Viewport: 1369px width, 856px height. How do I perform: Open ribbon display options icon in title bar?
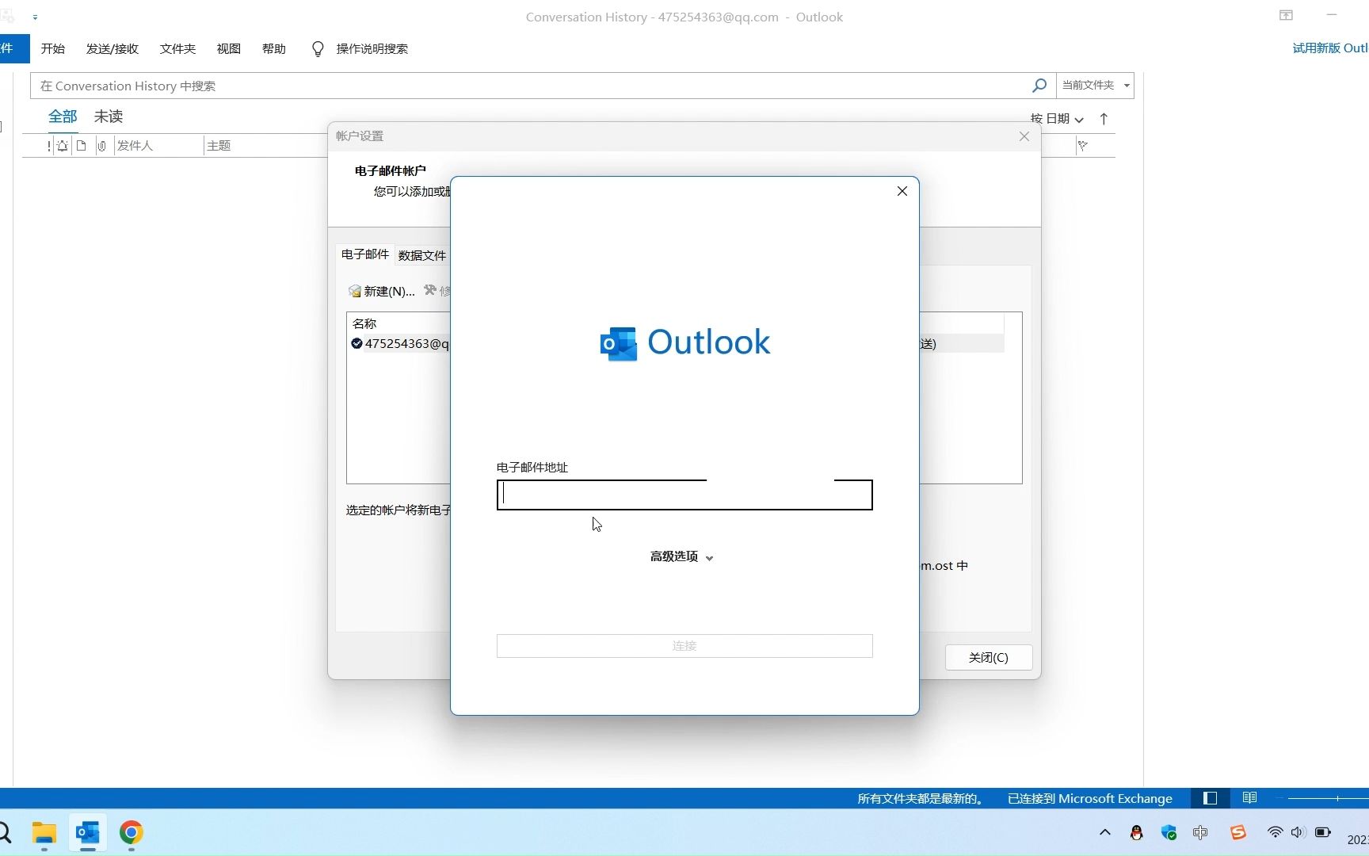click(x=1286, y=15)
